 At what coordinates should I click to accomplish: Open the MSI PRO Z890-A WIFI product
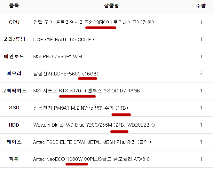pos(58,57)
